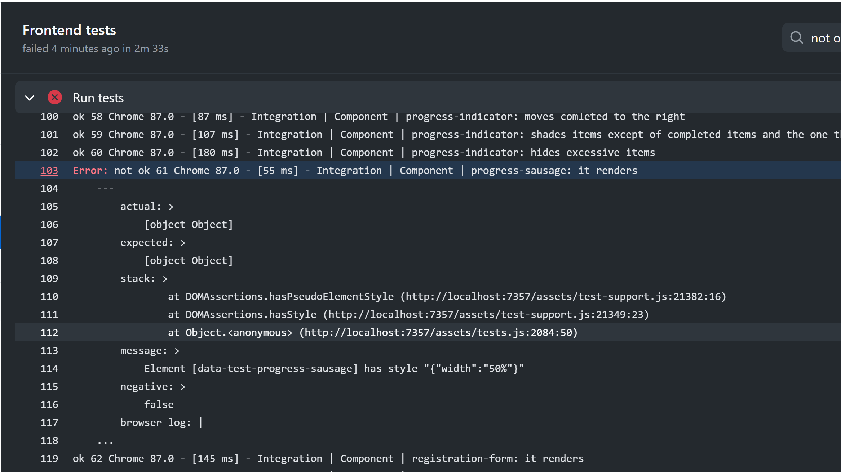Click the hasStyle stack trace line
Viewport: 841px width, 472px height.
click(408, 315)
